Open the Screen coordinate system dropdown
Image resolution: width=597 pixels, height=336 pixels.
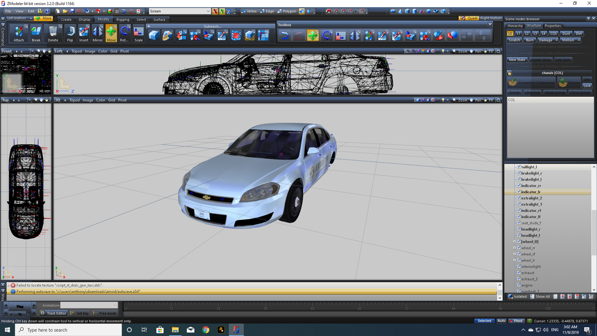click(x=179, y=11)
